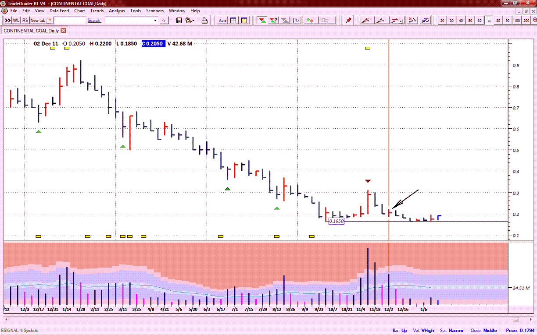The height and width of the screenshot is (335, 537).
Task: Click the Search link
Action: tap(94, 20)
